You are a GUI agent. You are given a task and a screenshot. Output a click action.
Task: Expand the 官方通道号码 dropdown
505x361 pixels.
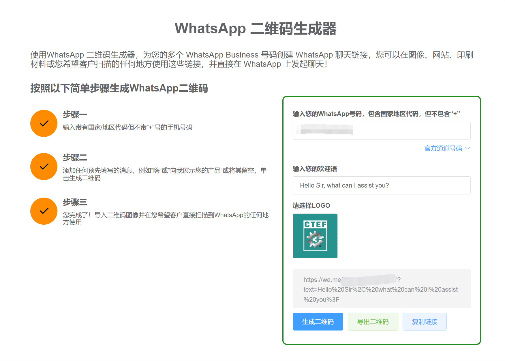click(447, 148)
